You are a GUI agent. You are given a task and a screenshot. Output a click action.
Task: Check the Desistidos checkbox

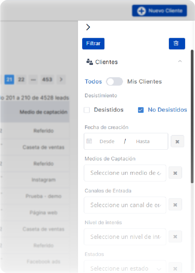click(x=87, y=110)
